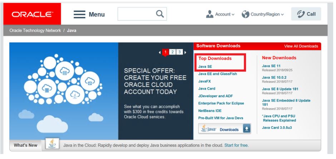Click the Java breadcrumb
Viewport: 336px width, 159px height.
coord(71,30)
